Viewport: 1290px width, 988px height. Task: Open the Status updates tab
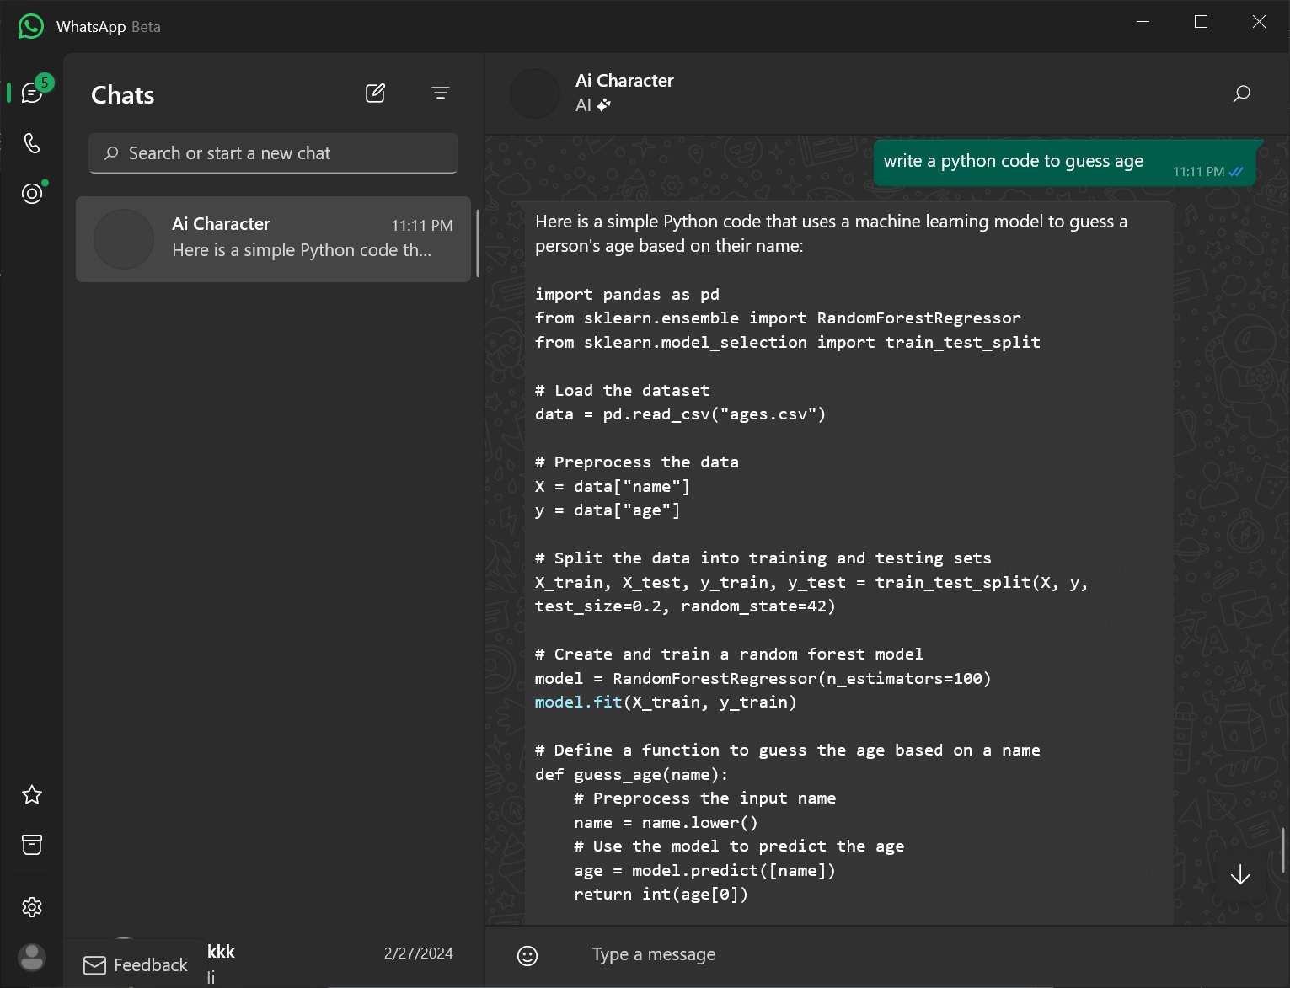(x=32, y=194)
